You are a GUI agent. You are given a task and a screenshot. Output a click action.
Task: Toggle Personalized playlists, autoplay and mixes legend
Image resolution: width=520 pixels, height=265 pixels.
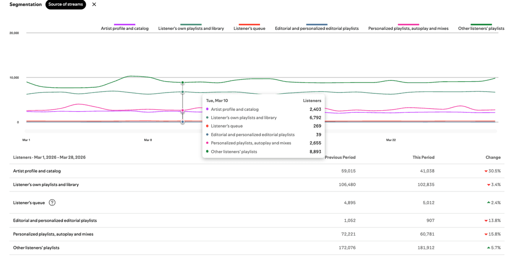point(408,27)
